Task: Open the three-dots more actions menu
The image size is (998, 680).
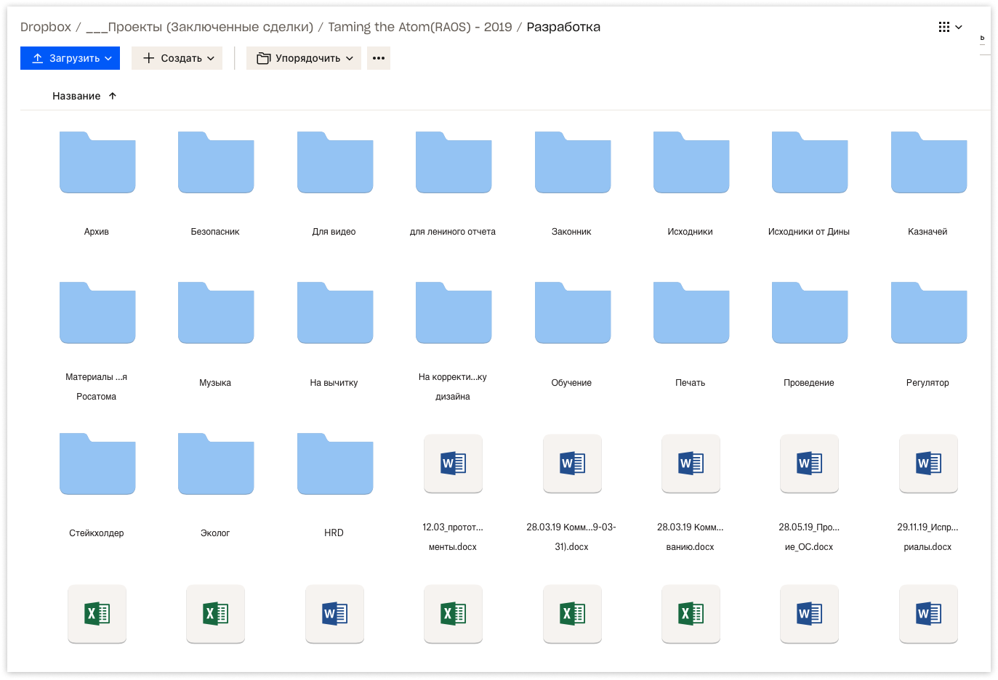Action: click(x=379, y=58)
